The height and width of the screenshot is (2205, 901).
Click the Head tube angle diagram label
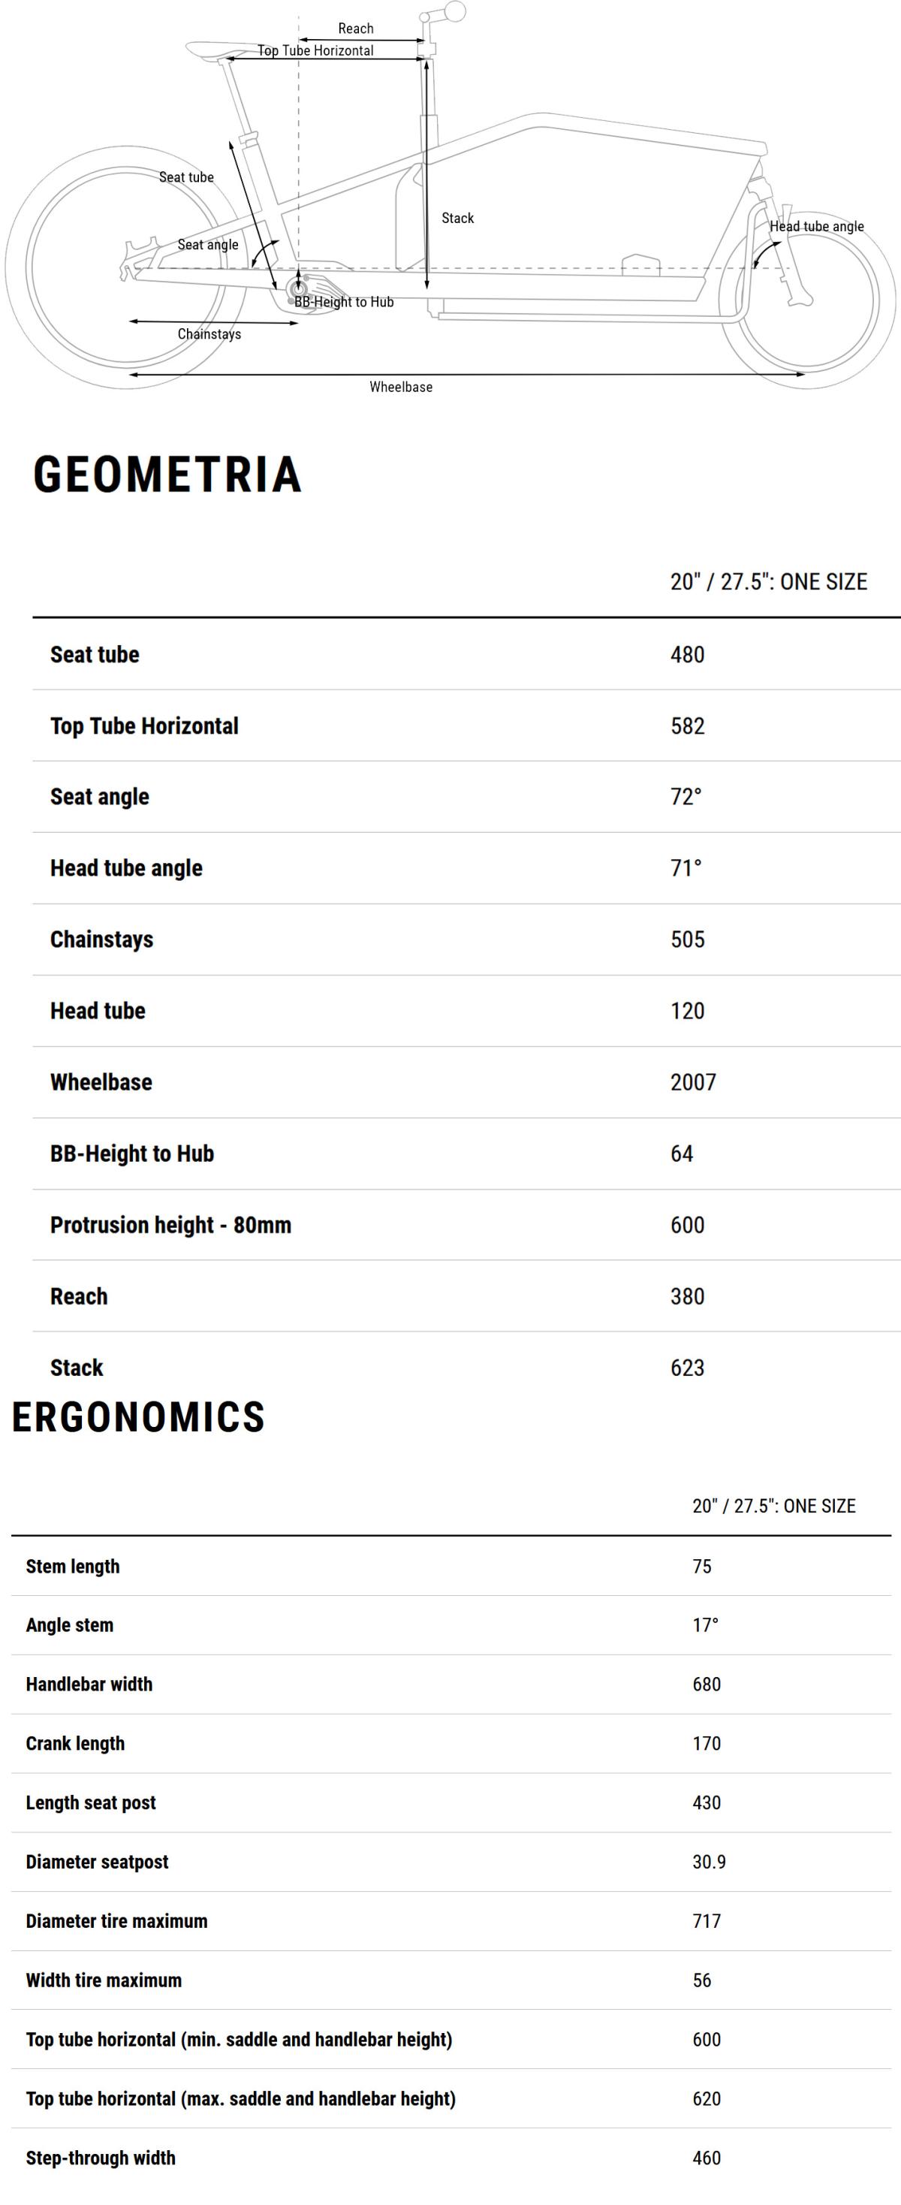point(816,226)
